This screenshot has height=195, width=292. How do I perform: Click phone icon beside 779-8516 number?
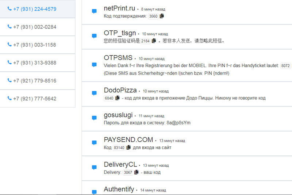click(x=9, y=80)
